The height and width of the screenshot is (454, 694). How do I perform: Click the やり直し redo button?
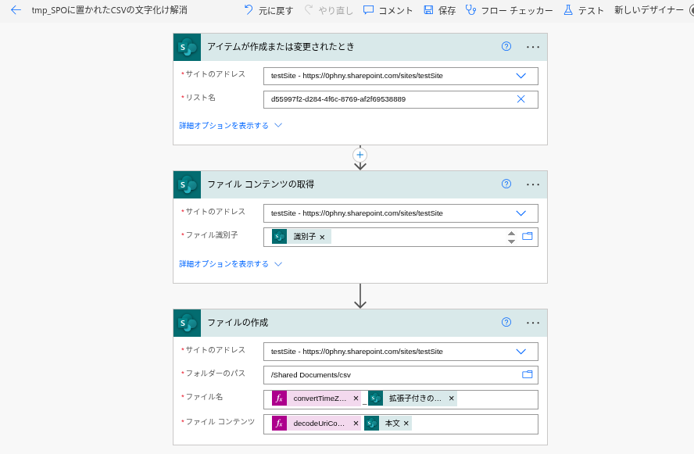tap(328, 10)
